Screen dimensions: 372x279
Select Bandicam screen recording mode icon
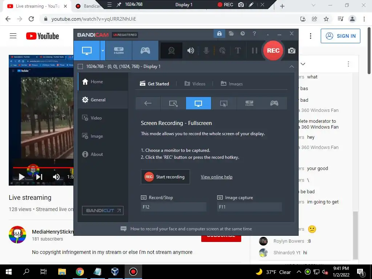(87, 50)
